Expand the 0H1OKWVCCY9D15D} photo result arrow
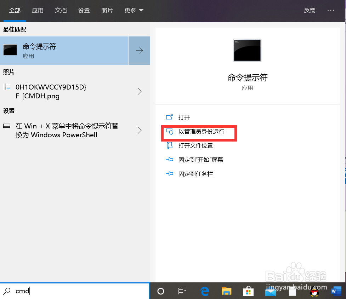Viewport: 346px width, 299px height. pyautogui.click(x=139, y=91)
